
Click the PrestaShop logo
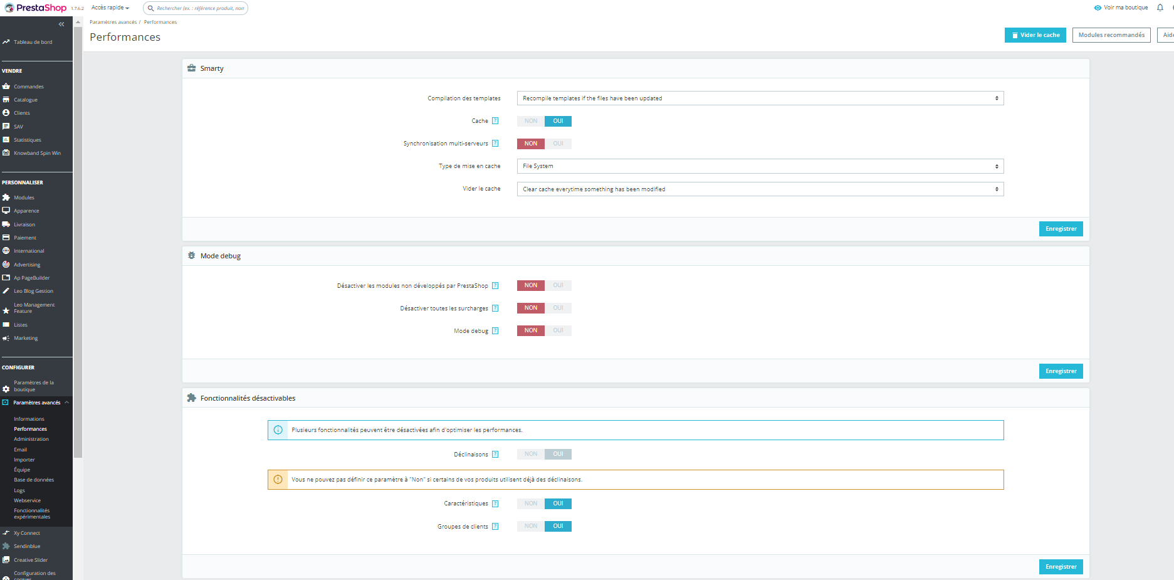(36, 8)
